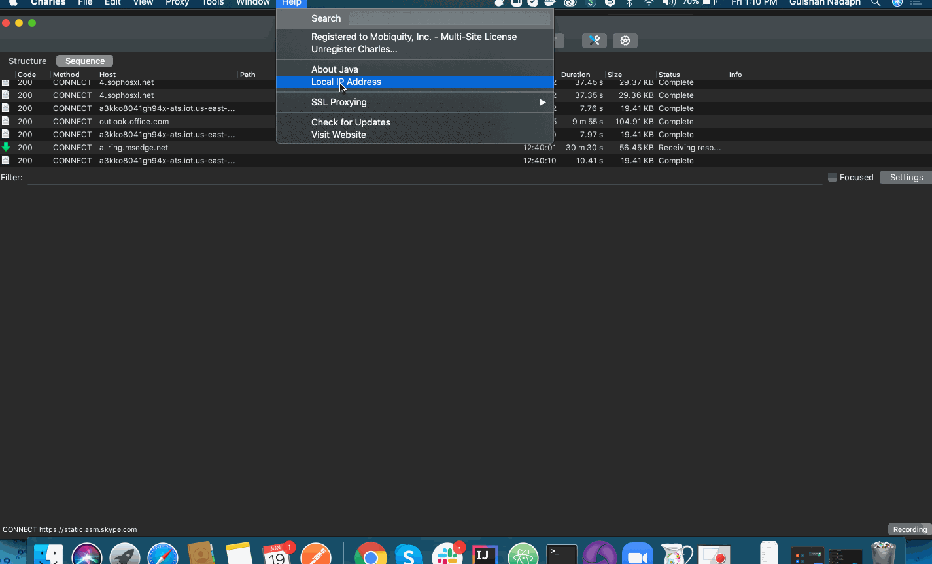The height and width of the screenshot is (564, 932).
Task: Open Slack from the dock
Action: (448, 554)
